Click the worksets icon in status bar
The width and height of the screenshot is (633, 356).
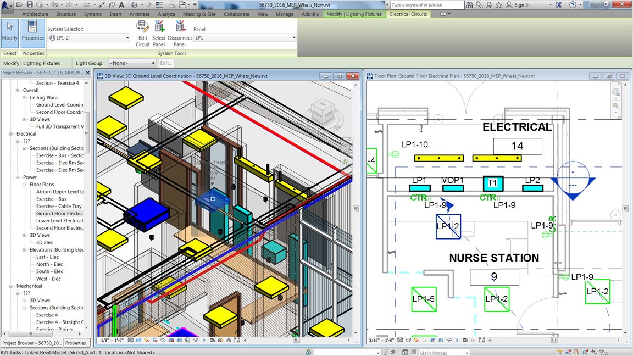click(x=308, y=352)
